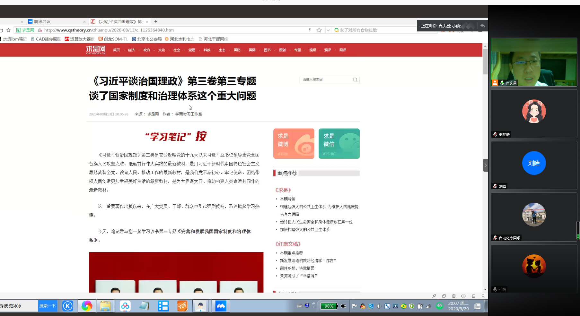Open the 求是微信 WeChat tile
Viewport: 580px width, 316px height.
click(x=339, y=144)
